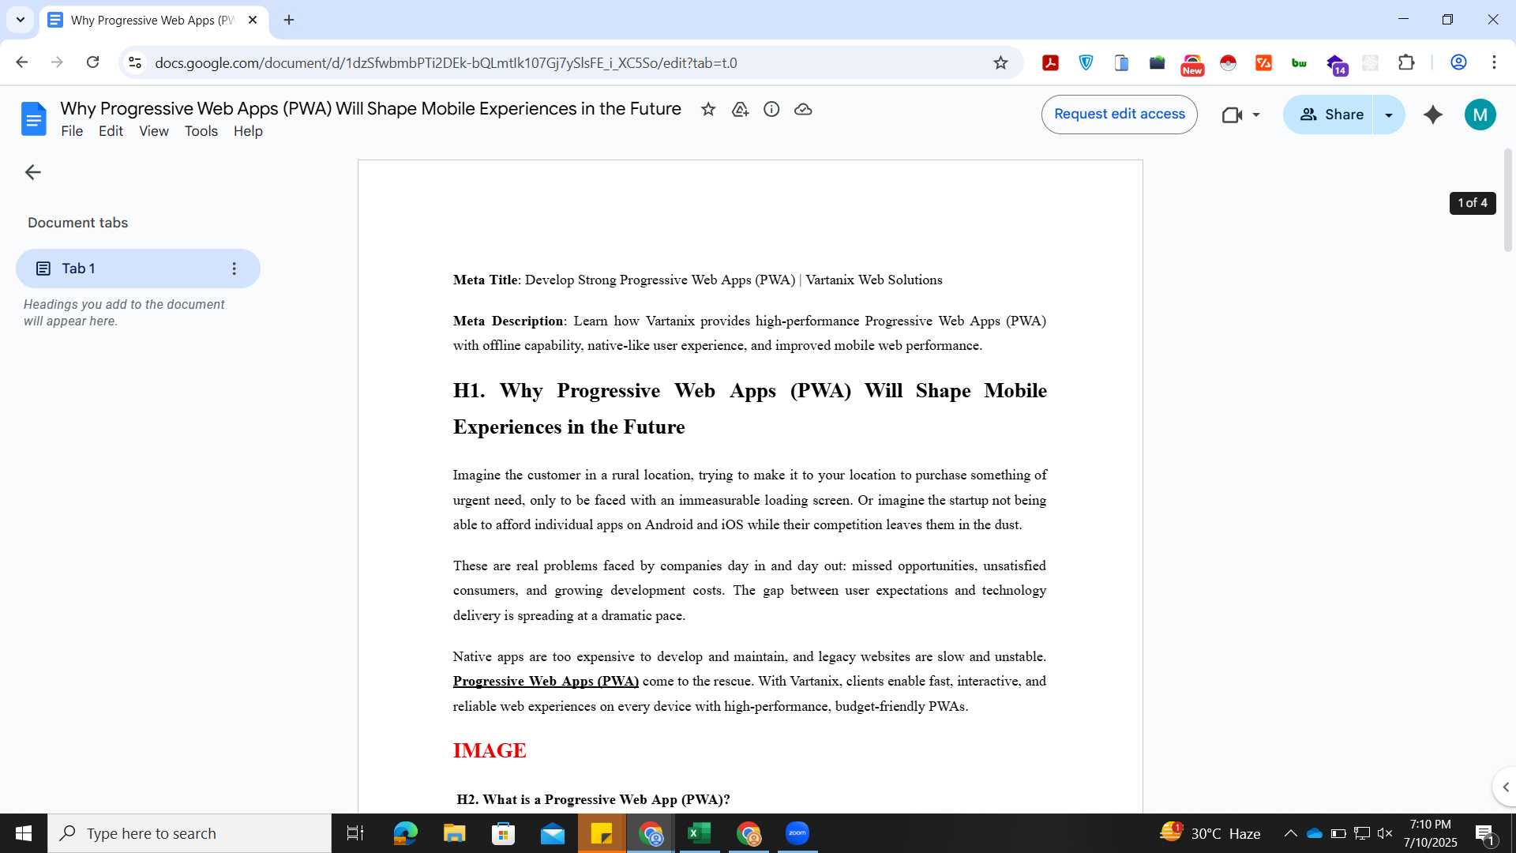Star this document

pos(708,110)
